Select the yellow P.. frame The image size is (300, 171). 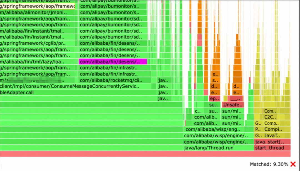tap(259, 129)
